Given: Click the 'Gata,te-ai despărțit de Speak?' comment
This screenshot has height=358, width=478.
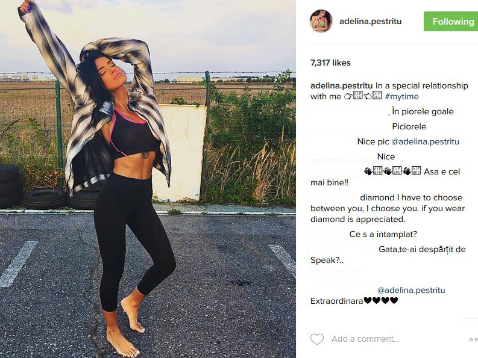Looking at the screenshot, I should pos(388,255).
